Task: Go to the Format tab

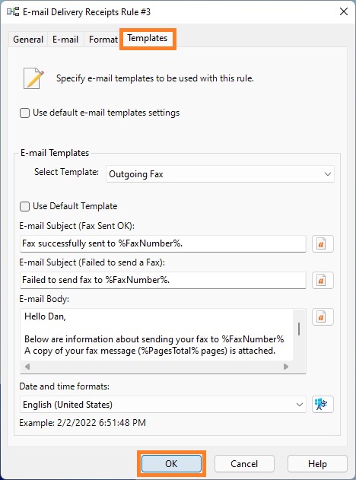Action: click(x=103, y=40)
